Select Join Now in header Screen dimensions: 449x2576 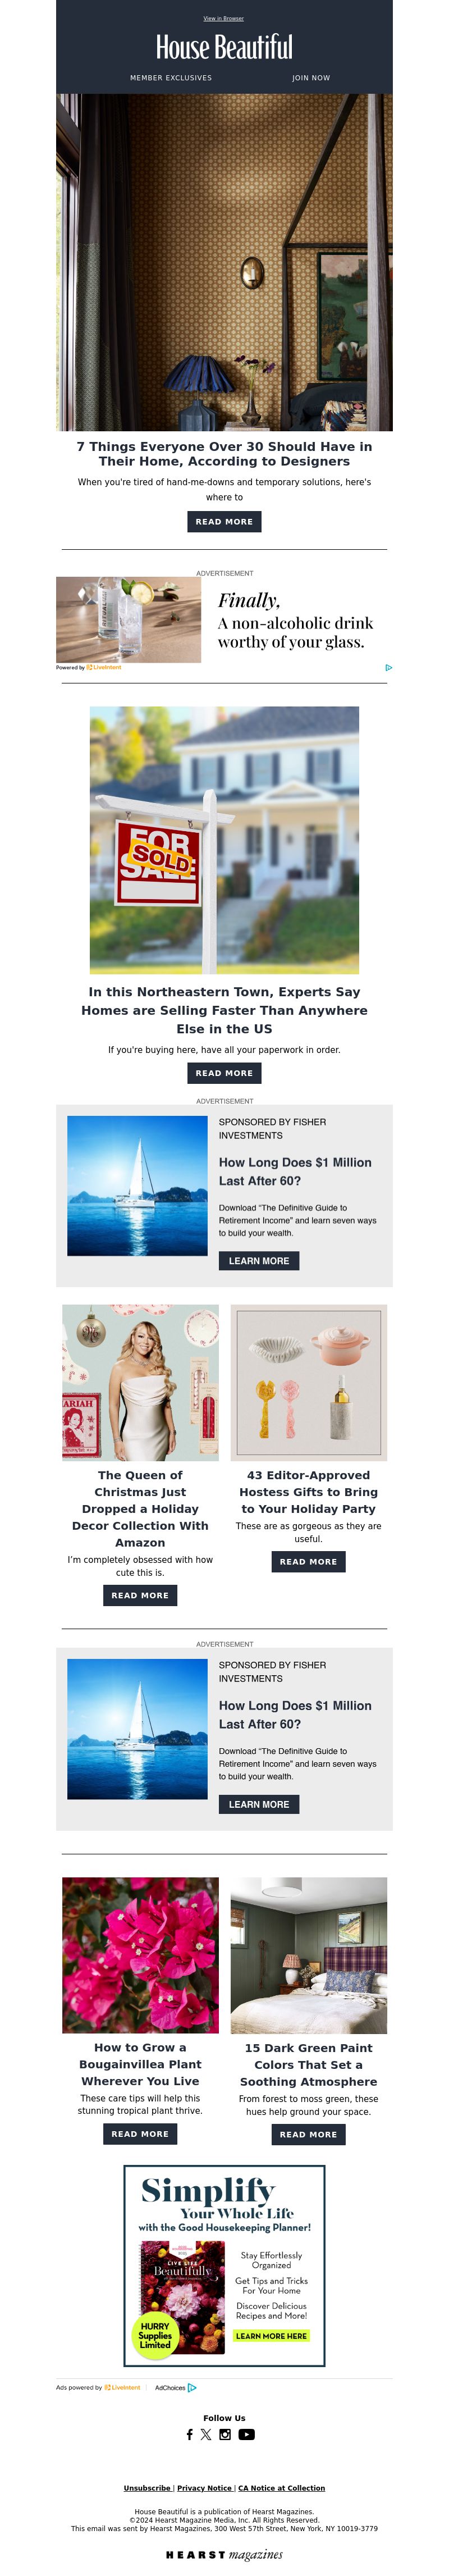311,78
